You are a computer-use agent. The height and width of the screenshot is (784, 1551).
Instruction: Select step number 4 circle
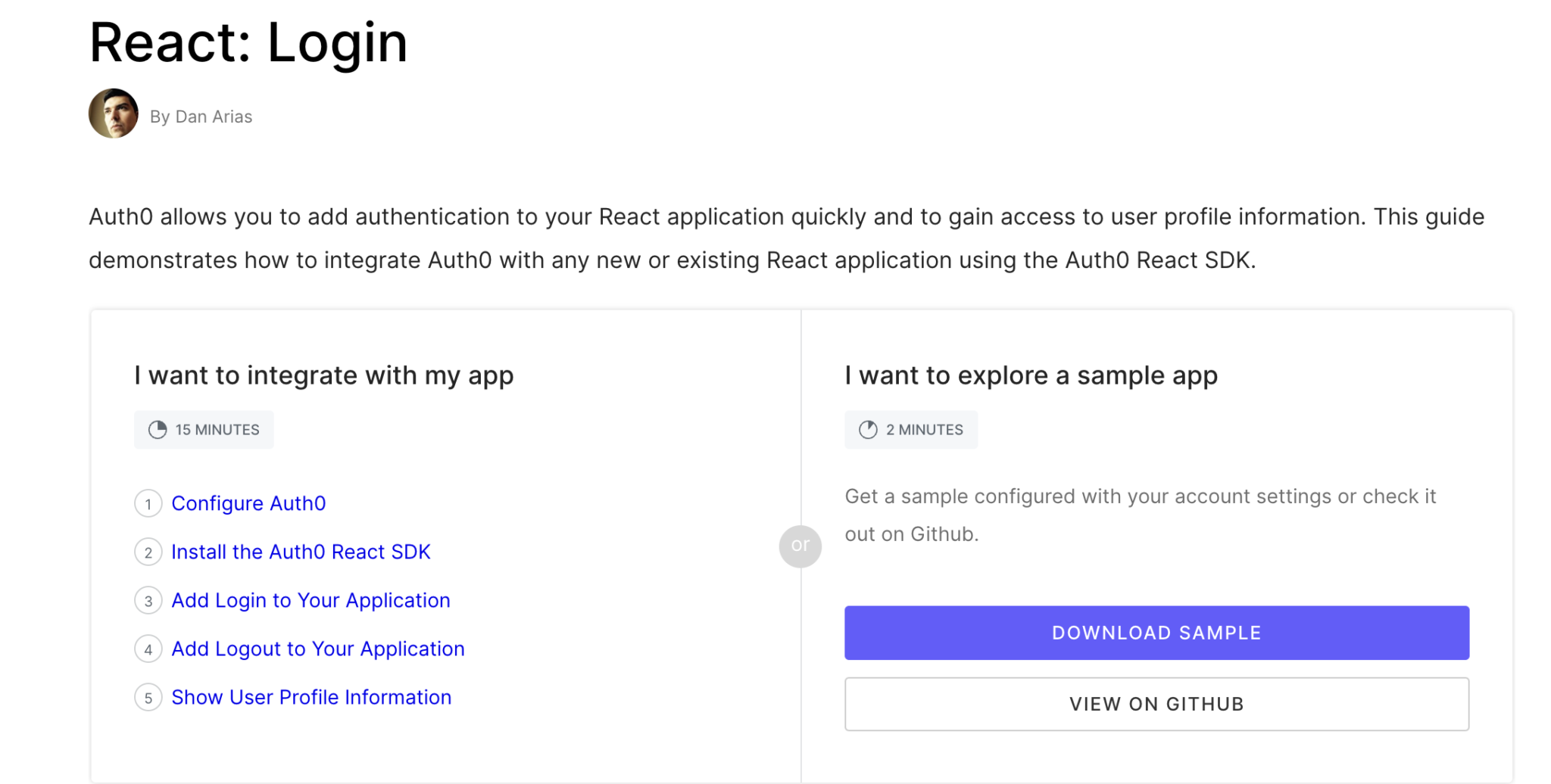click(148, 649)
